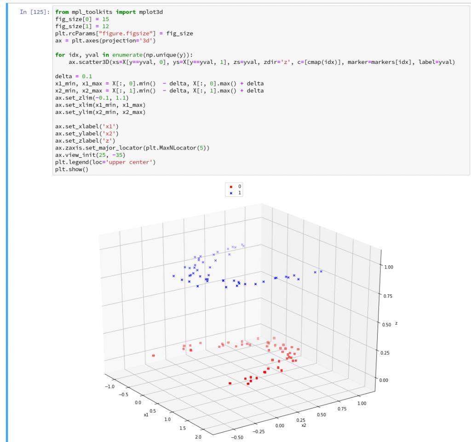Click the blue x legend marker for class 1
This screenshot has height=442, width=471.
click(x=230, y=193)
